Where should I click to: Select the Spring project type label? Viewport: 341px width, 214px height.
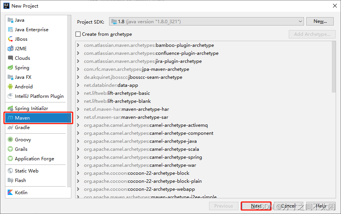click(x=22, y=68)
